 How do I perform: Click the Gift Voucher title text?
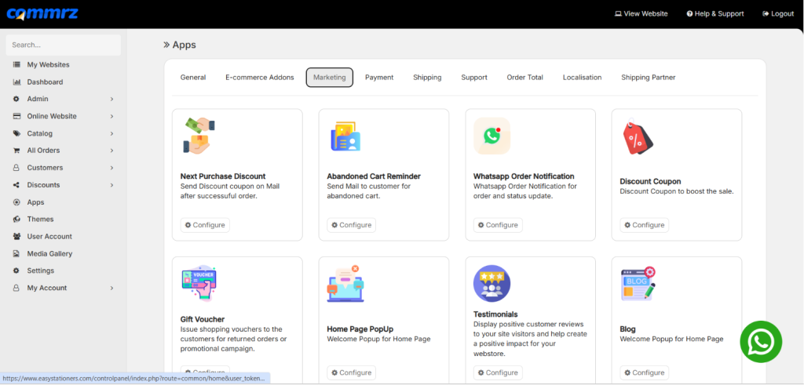(x=203, y=319)
